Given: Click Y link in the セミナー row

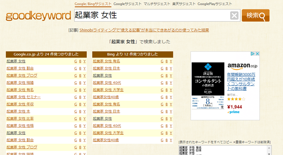Looking at the screenshot, I should [84, 97].
